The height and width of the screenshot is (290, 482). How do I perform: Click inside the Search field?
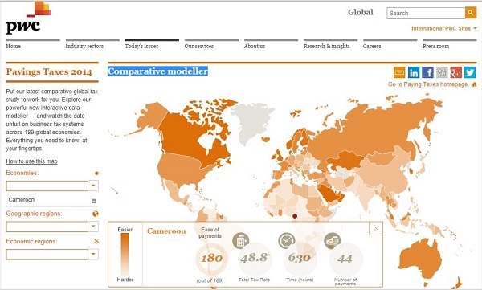426,13
